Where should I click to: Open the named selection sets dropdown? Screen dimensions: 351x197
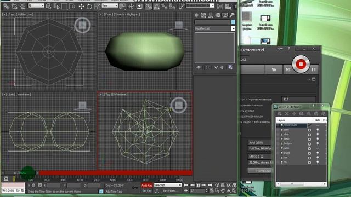(200, 5)
